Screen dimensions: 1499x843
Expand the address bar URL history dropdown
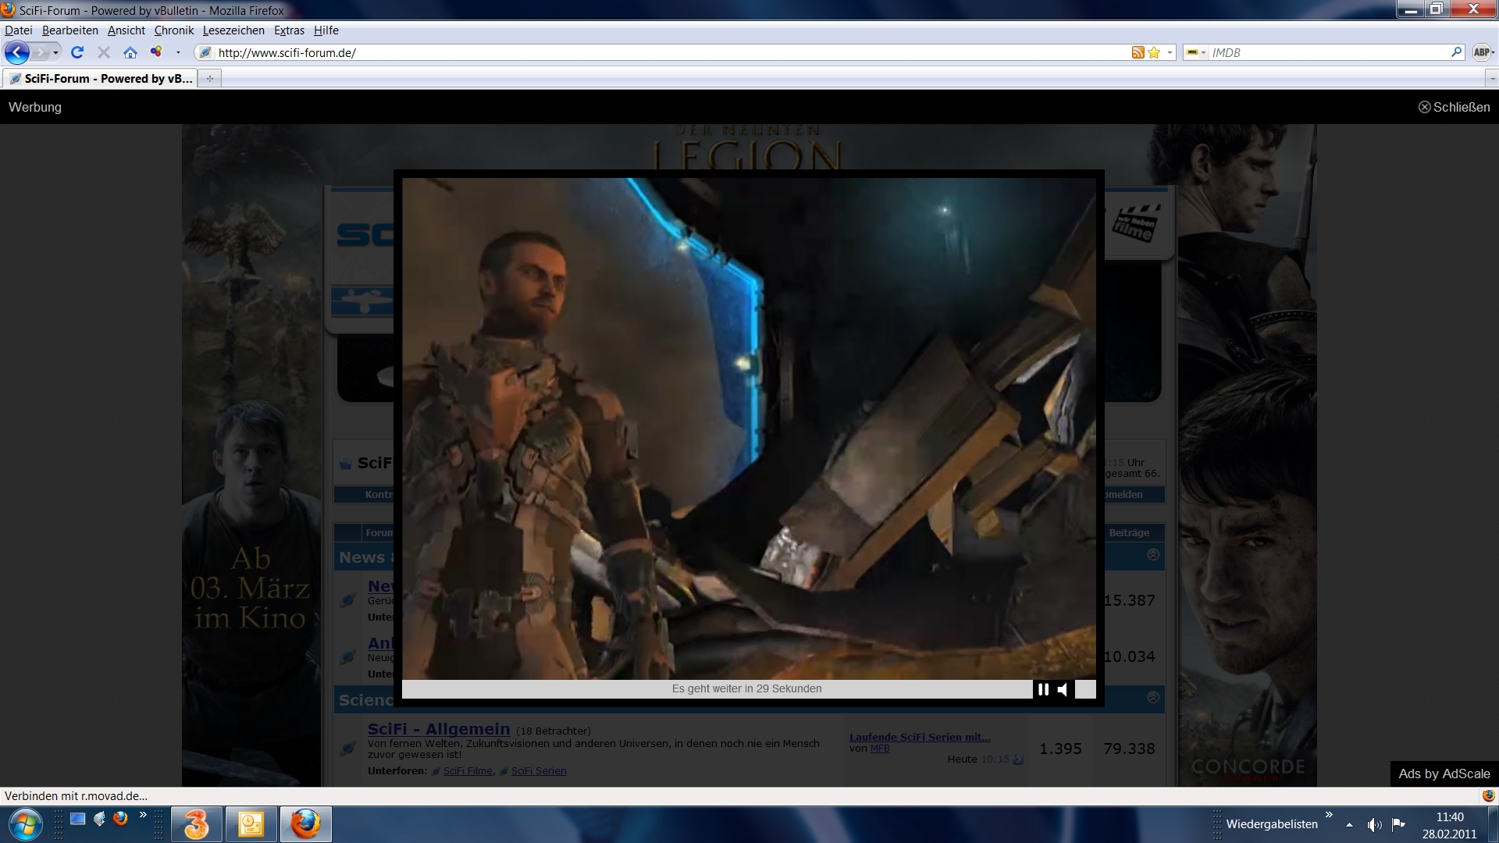coord(1170,52)
